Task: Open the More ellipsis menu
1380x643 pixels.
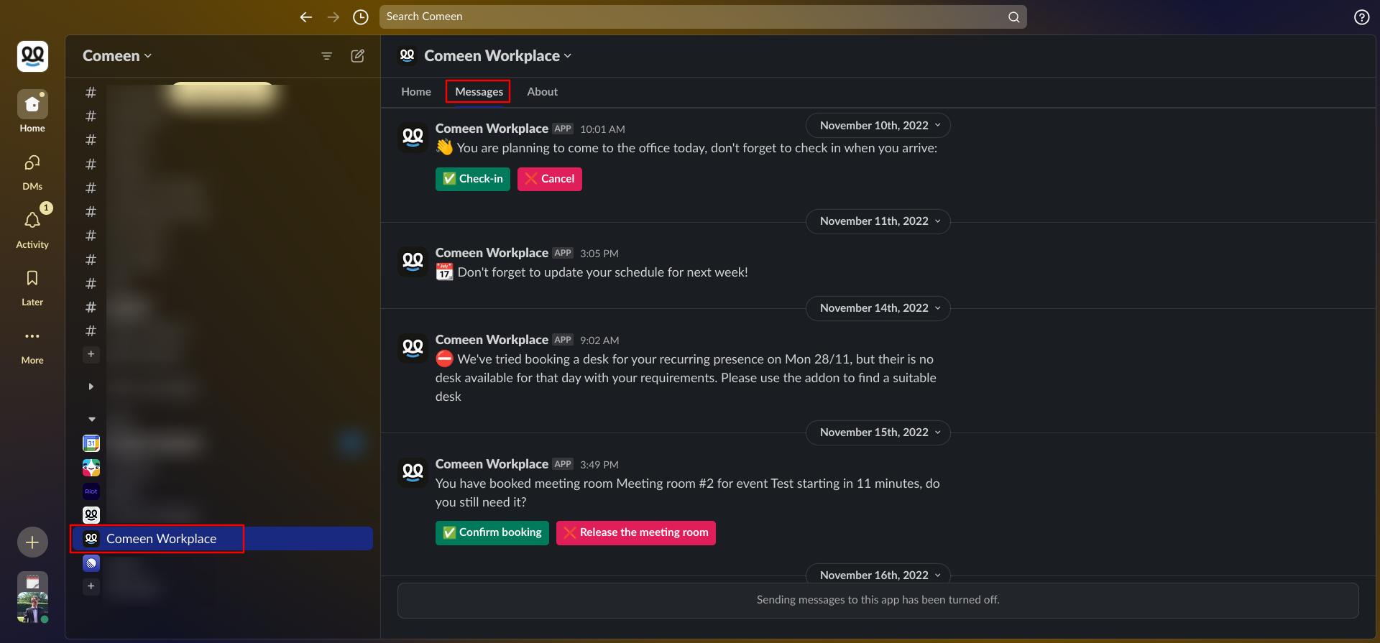Action: point(32,345)
